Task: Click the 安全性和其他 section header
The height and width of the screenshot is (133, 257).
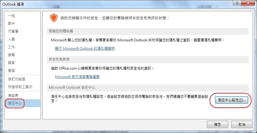Action: (x=148, y=59)
